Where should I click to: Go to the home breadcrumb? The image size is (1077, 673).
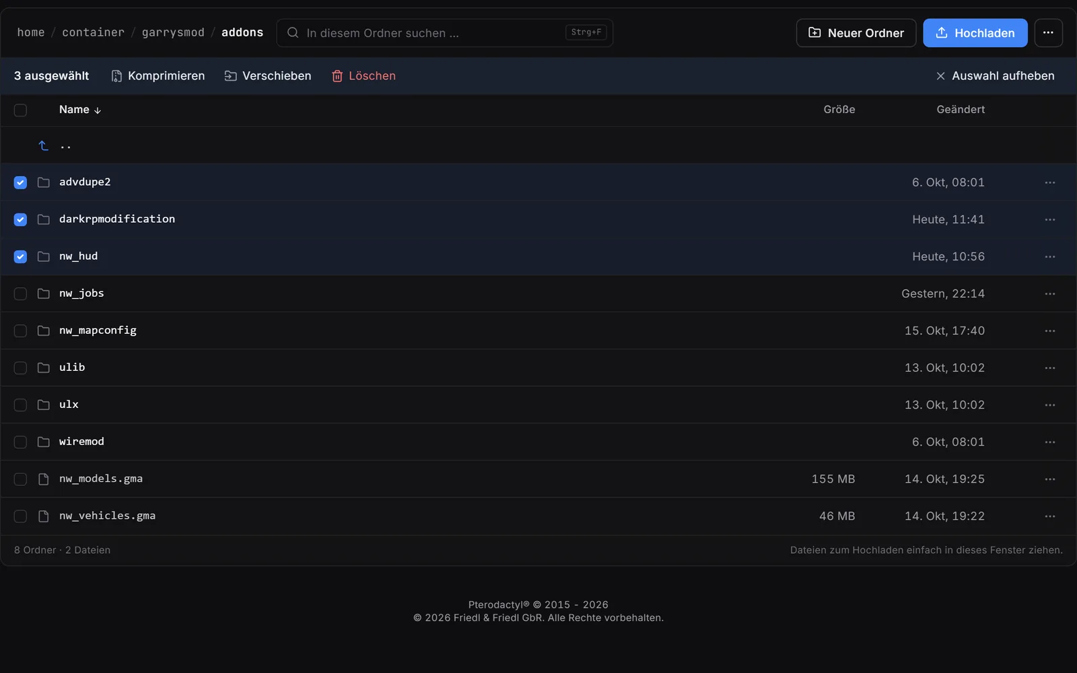coord(31,32)
